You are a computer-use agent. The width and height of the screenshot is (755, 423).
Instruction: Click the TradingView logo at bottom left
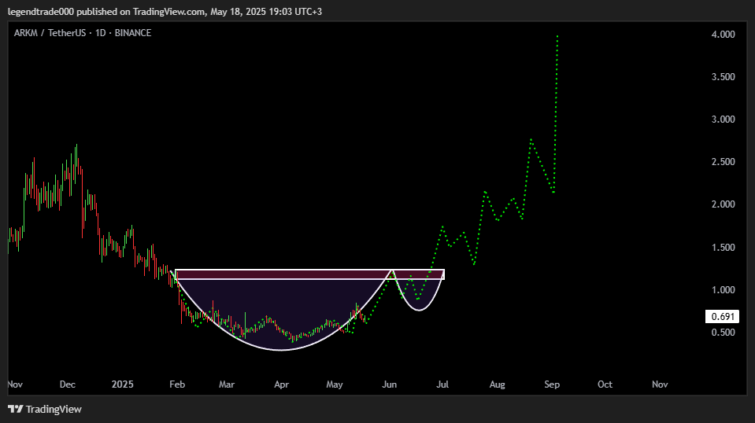pos(45,409)
